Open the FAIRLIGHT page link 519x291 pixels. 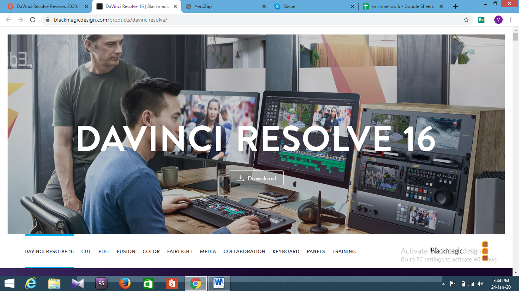click(x=180, y=251)
